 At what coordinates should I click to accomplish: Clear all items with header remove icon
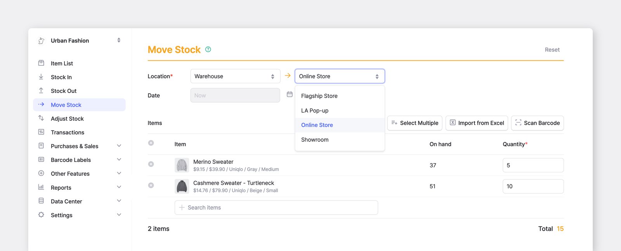point(151,143)
